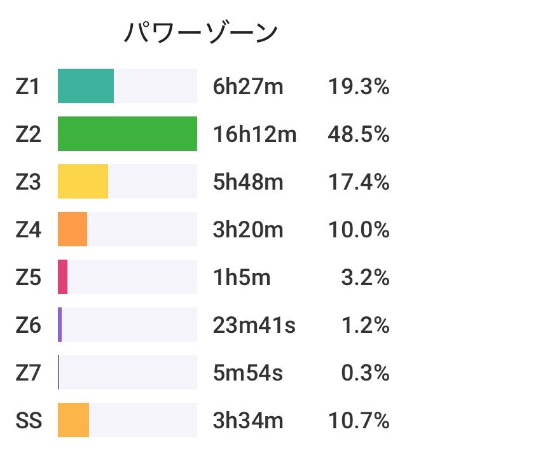Select the 6h27m time value

(248, 87)
